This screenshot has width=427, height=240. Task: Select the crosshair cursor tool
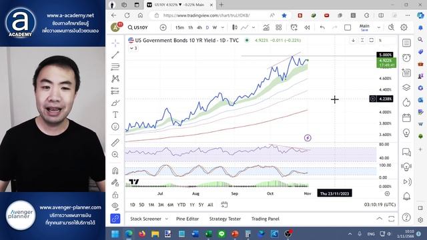(115, 43)
